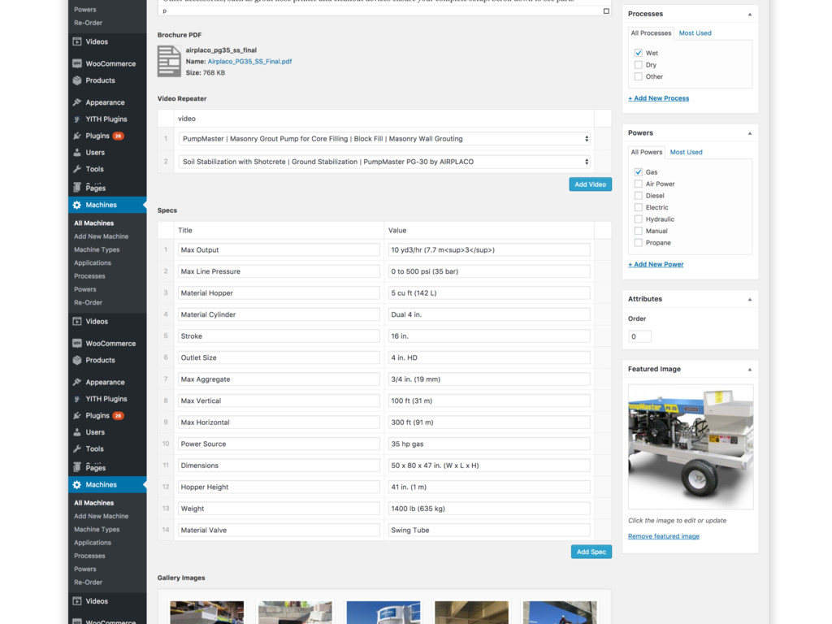Click the Appearance brush icon in the lower sidebar menu

click(77, 382)
